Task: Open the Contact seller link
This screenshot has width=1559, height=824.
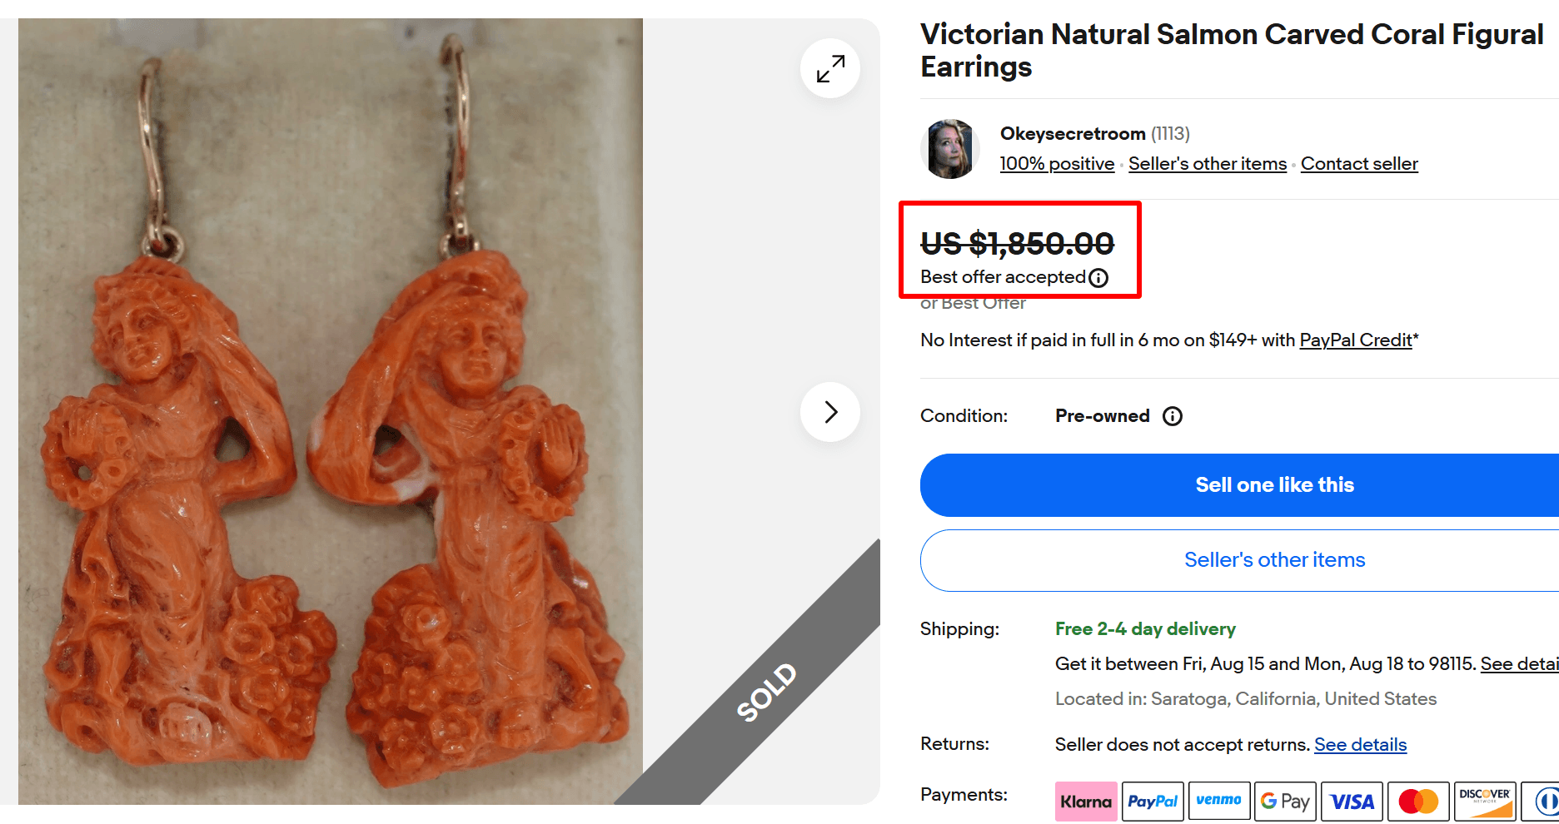Action: (1359, 164)
